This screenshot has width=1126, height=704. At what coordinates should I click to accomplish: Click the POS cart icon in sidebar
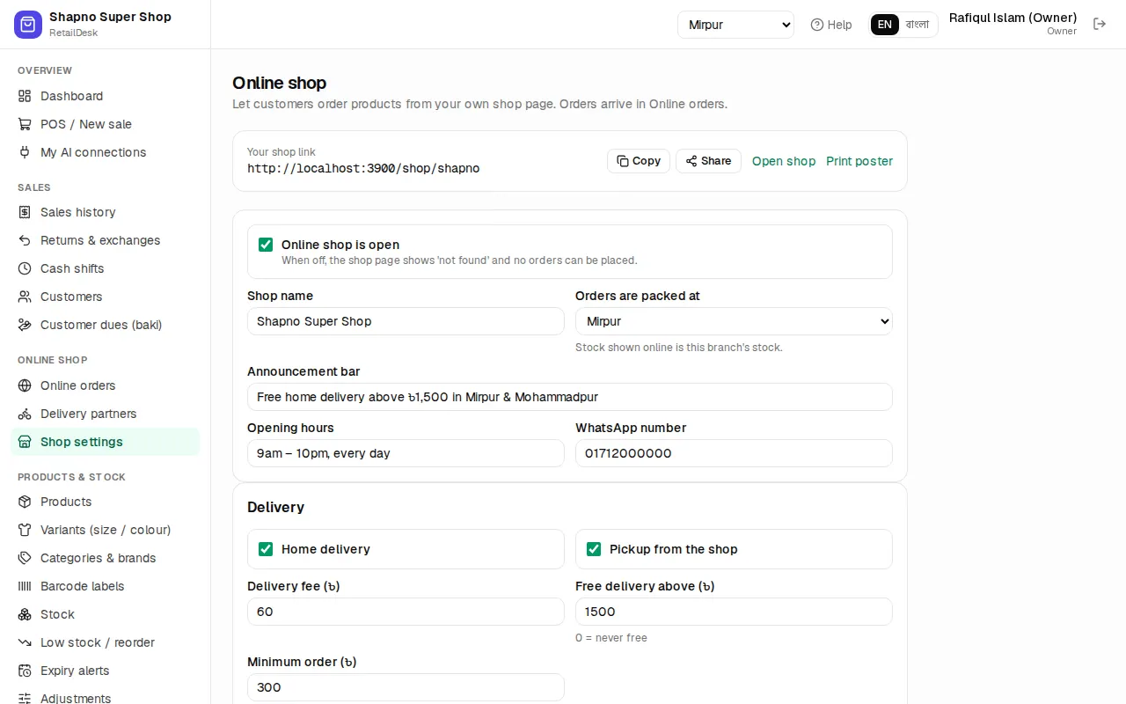(25, 124)
